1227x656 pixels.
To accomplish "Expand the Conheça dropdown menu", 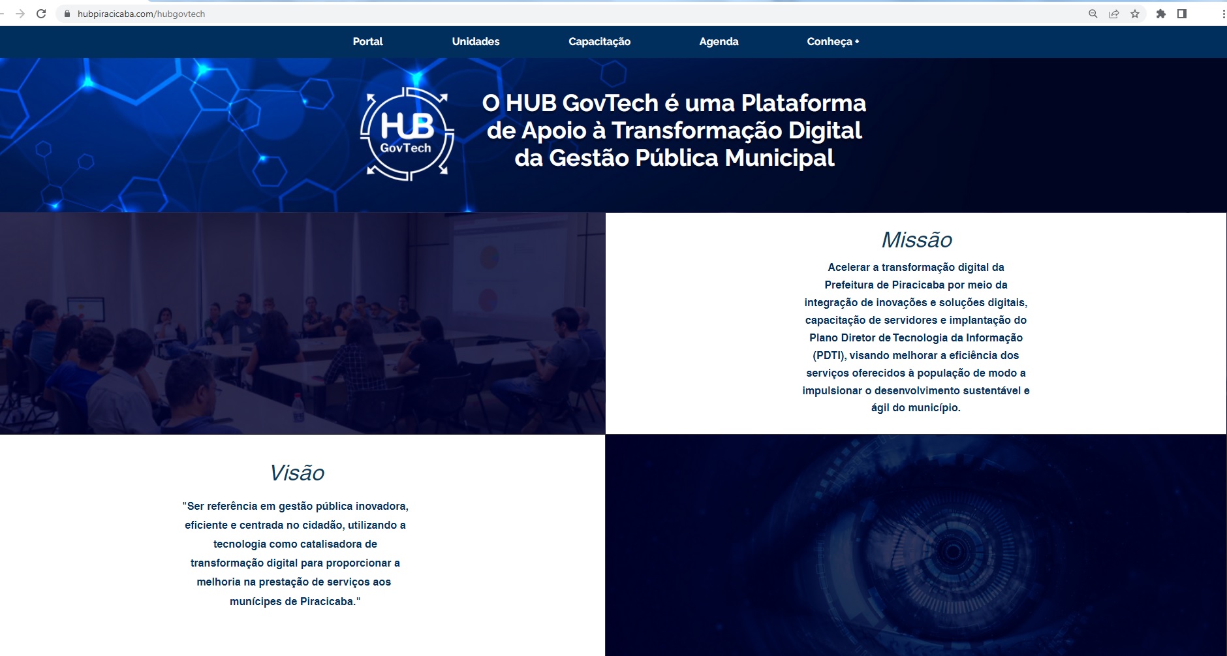I will pos(833,41).
